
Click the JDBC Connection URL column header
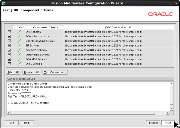(x=119, y=27)
